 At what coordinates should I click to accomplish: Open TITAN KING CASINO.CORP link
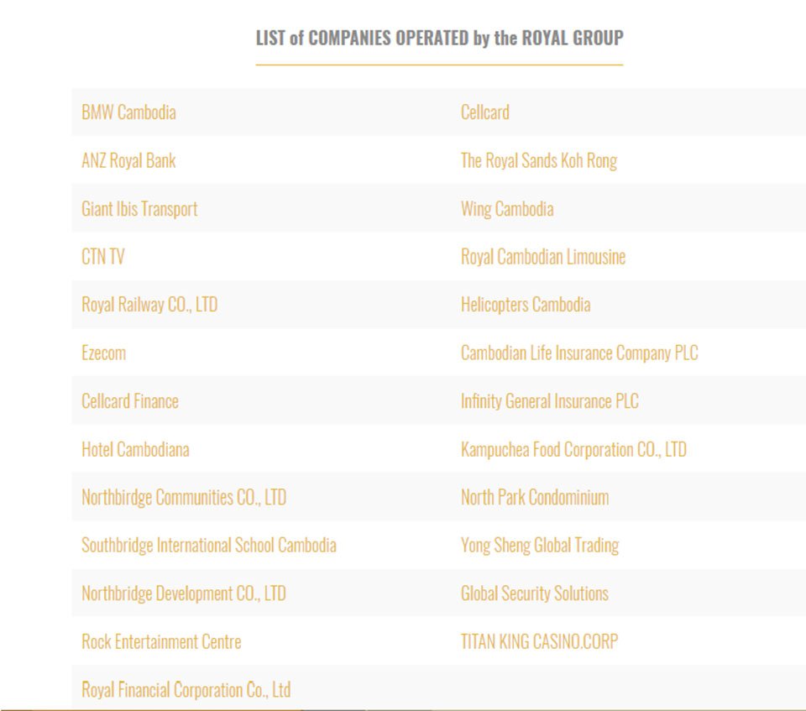click(539, 641)
